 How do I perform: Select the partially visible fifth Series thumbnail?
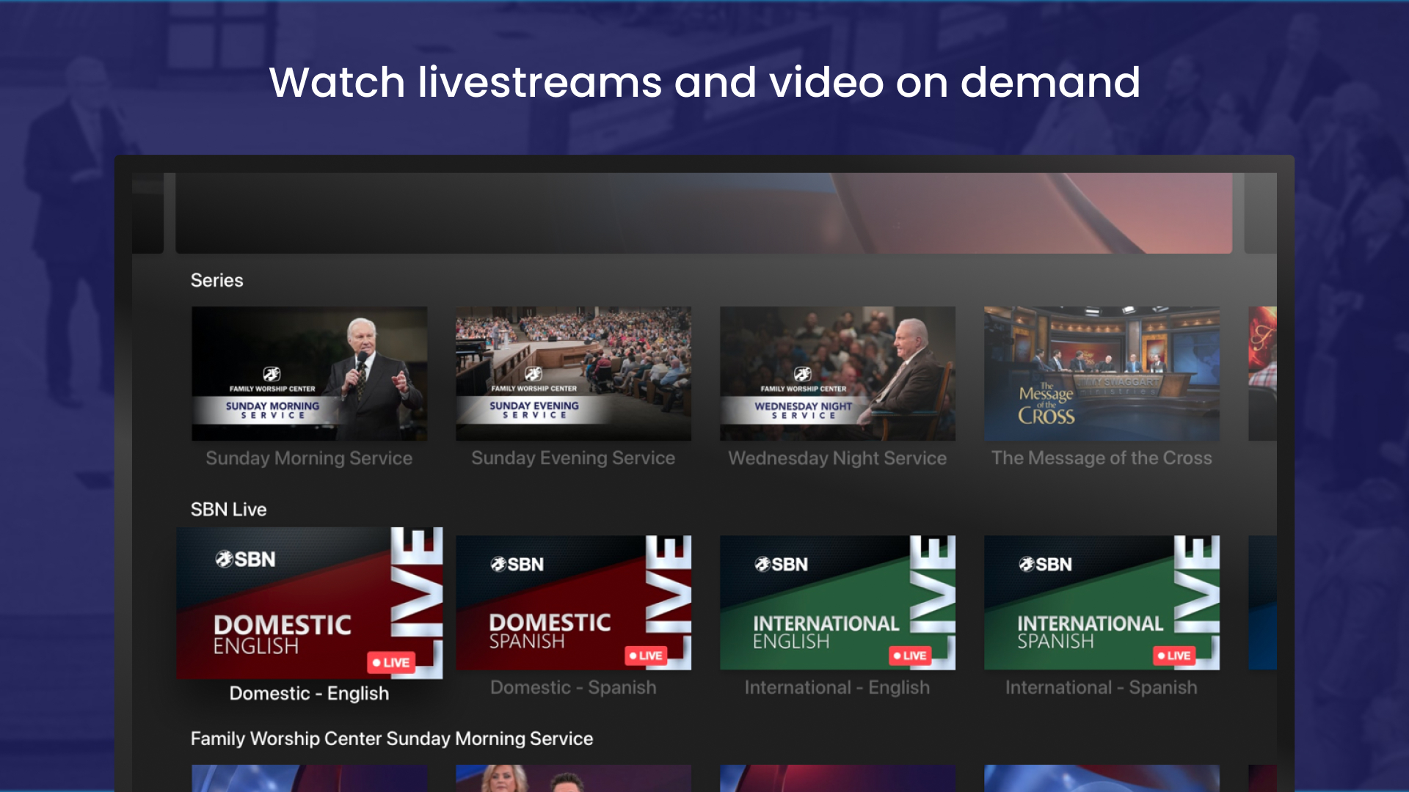(1262, 373)
